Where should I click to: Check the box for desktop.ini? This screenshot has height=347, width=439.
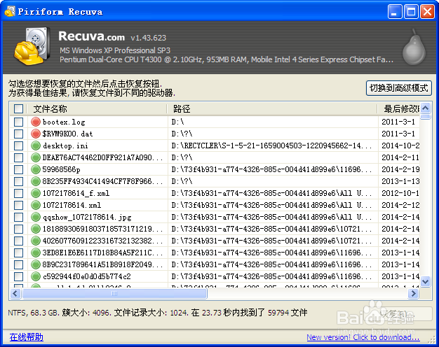click(x=18, y=146)
